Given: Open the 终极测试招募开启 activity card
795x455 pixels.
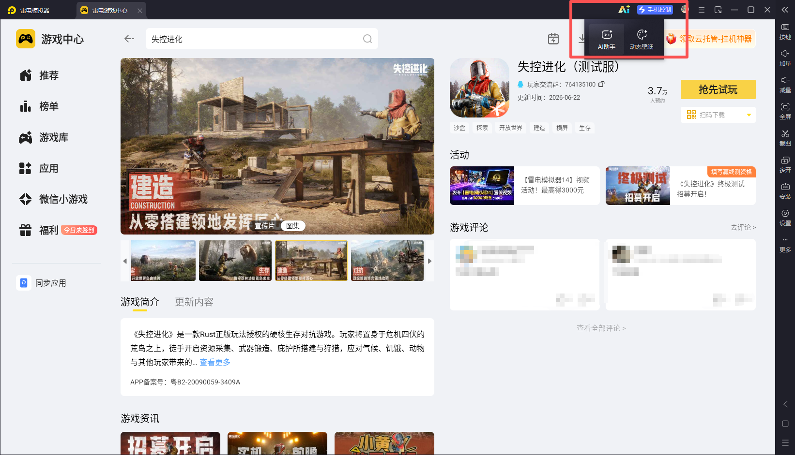Looking at the screenshot, I should click(681, 186).
